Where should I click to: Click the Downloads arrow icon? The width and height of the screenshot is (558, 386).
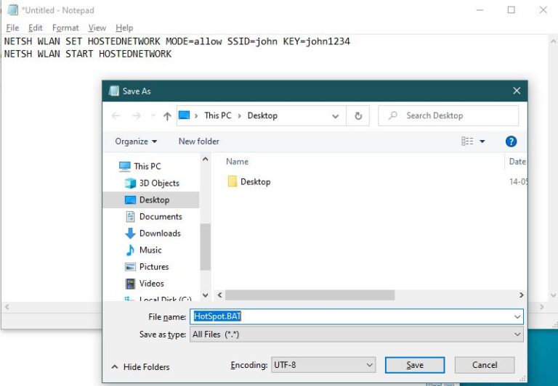[130, 233]
